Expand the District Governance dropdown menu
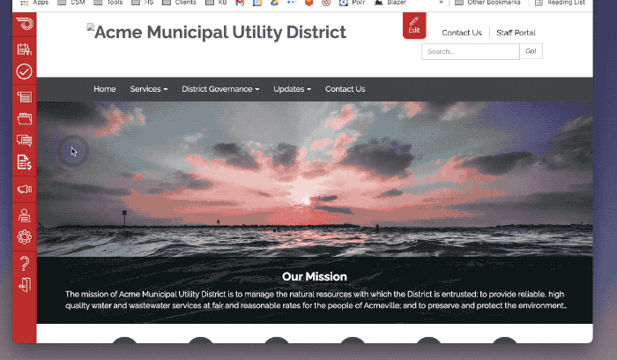 point(220,89)
